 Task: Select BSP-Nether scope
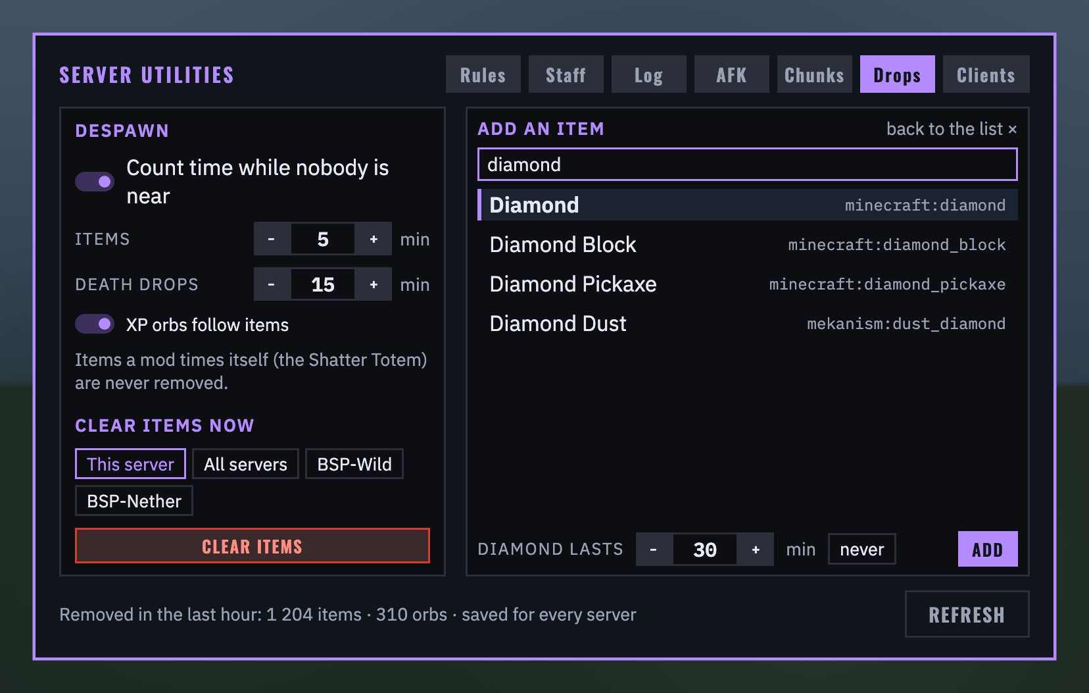pos(134,501)
